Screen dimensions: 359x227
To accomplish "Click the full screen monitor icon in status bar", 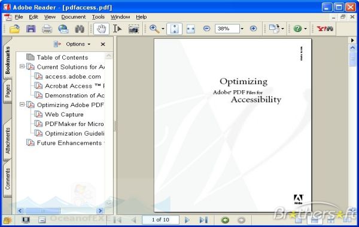I will click(26, 220).
